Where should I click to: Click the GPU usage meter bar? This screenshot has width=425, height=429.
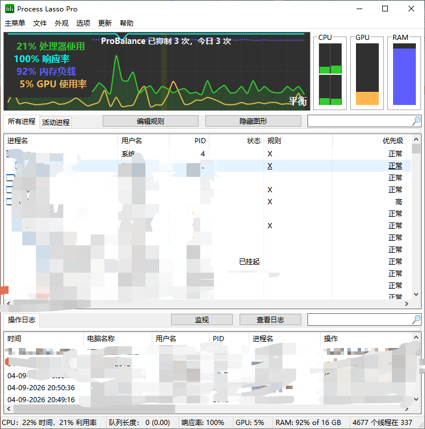coord(367,74)
